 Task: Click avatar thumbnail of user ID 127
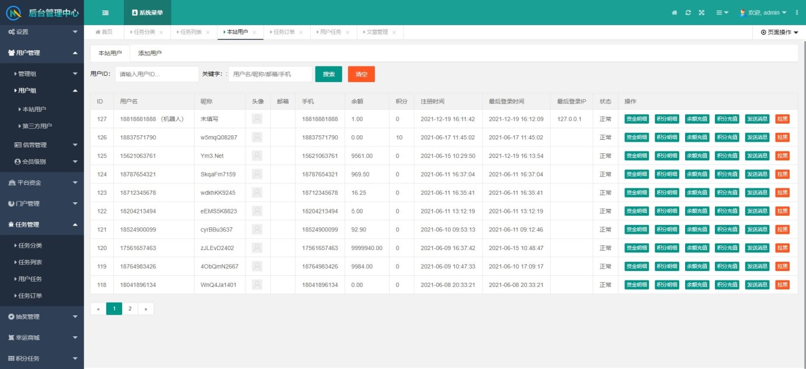257,119
